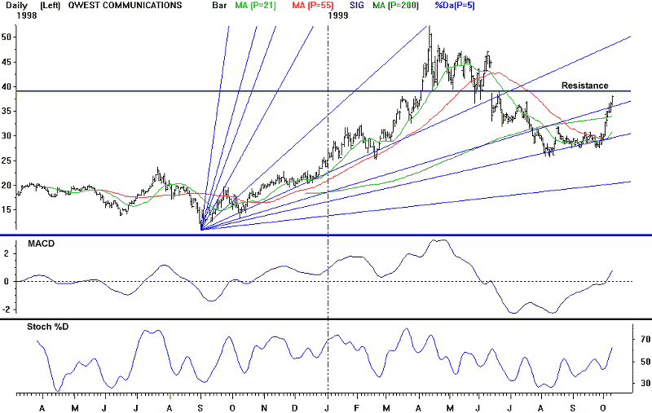Click the '1998' year label

click(x=27, y=15)
